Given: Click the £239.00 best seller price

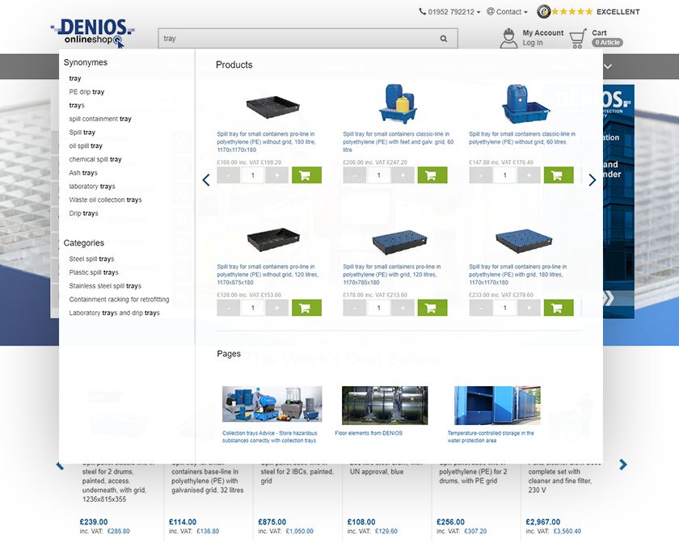Looking at the screenshot, I should pos(94,522).
